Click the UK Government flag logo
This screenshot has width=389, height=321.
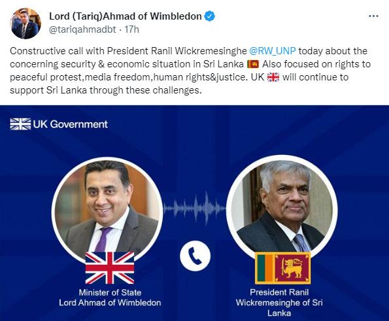pyautogui.click(x=20, y=124)
